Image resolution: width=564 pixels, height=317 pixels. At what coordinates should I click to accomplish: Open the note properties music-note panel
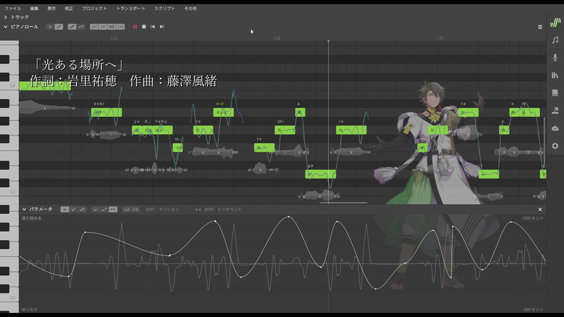(555, 40)
